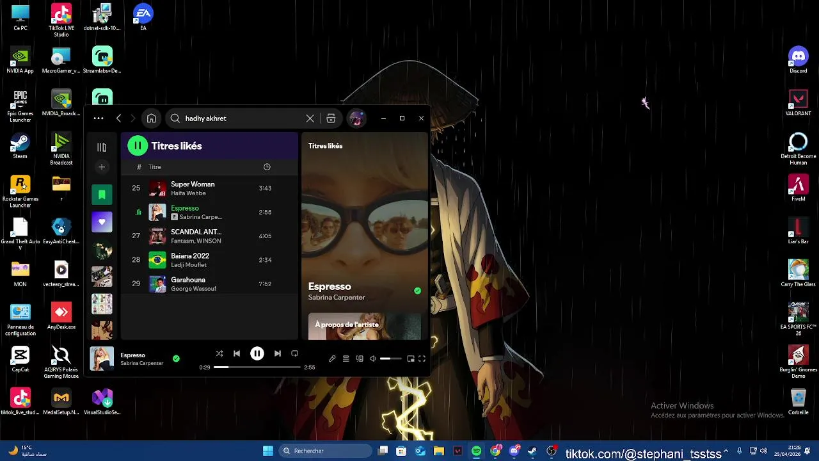Toggle liked checkmark in bottom player bar
Image resolution: width=819 pixels, height=461 pixels.
pyautogui.click(x=176, y=359)
